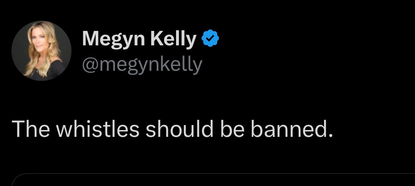Click the white checkmark inside the badge
415x186 pixels.
pyautogui.click(x=210, y=39)
